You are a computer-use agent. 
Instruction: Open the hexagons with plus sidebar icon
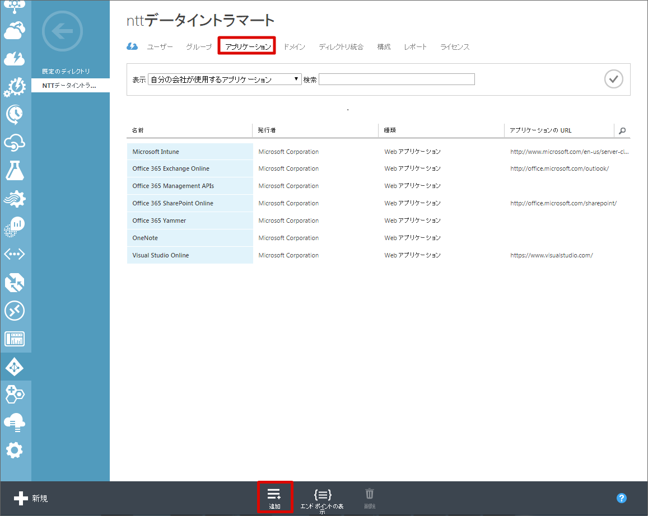pyautogui.click(x=15, y=395)
